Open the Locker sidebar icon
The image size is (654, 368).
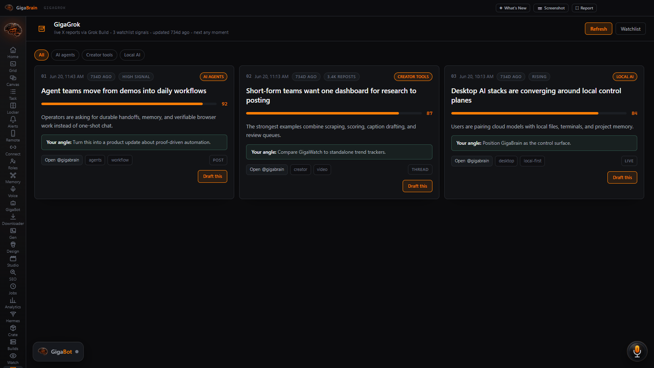[13, 108]
